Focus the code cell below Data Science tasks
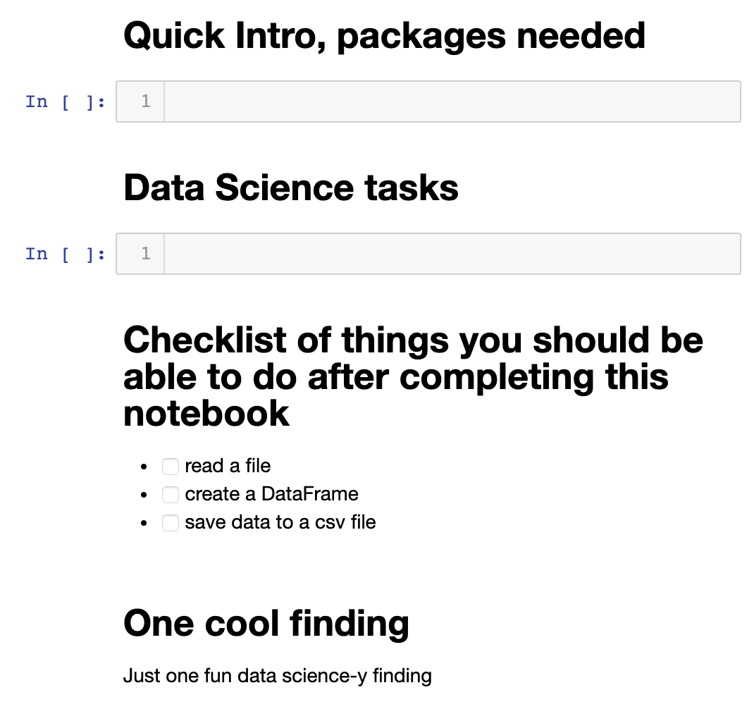The width and height of the screenshot is (754, 702). [451, 254]
